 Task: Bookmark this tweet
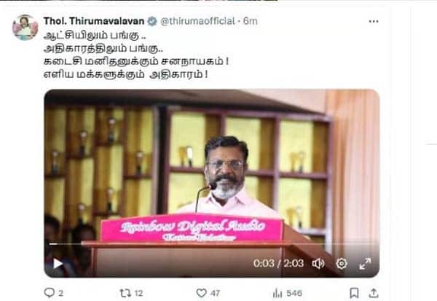coord(354,293)
